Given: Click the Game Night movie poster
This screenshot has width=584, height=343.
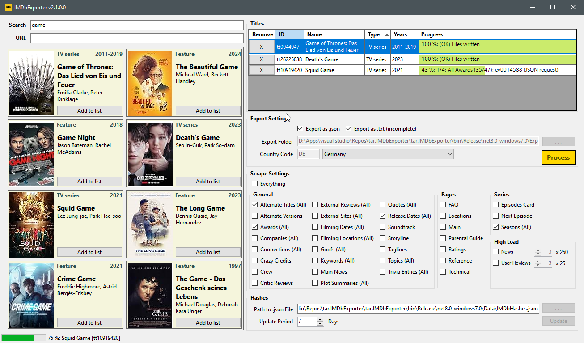Looking at the screenshot, I should [x=31, y=153].
